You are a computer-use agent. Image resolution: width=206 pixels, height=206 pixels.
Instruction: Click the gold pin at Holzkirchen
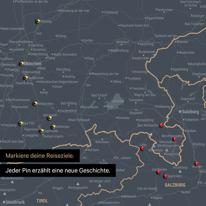pos(35,103)
